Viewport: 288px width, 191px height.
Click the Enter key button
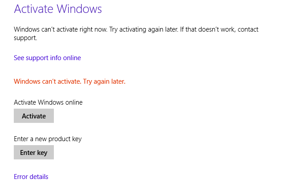tap(34, 152)
